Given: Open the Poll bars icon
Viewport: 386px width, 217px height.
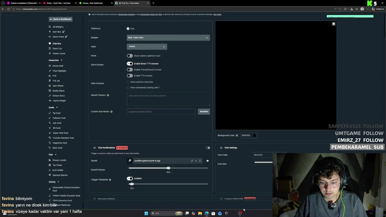Looking at the screenshot, I should (50, 76).
